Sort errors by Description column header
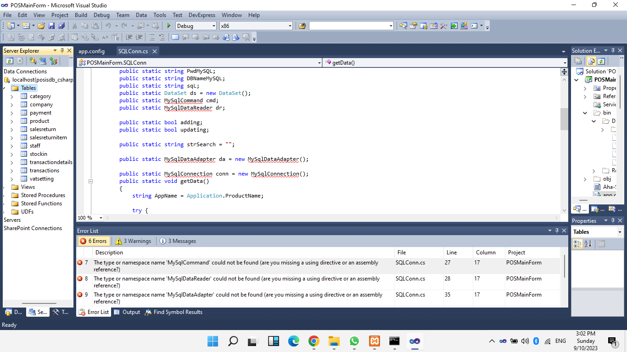The height and width of the screenshot is (352, 627). [x=244, y=253]
